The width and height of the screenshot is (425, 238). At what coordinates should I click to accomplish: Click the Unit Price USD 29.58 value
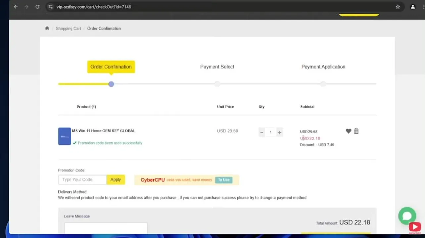pos(227,131)
